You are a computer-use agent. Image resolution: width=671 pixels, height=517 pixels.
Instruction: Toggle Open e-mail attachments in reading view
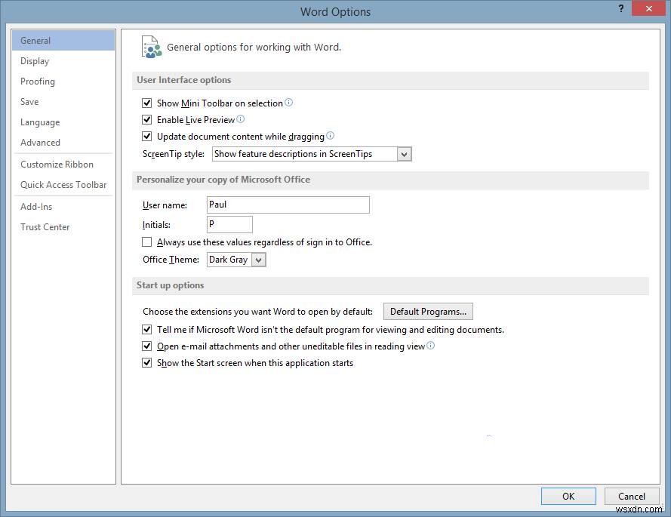point(146,346)
